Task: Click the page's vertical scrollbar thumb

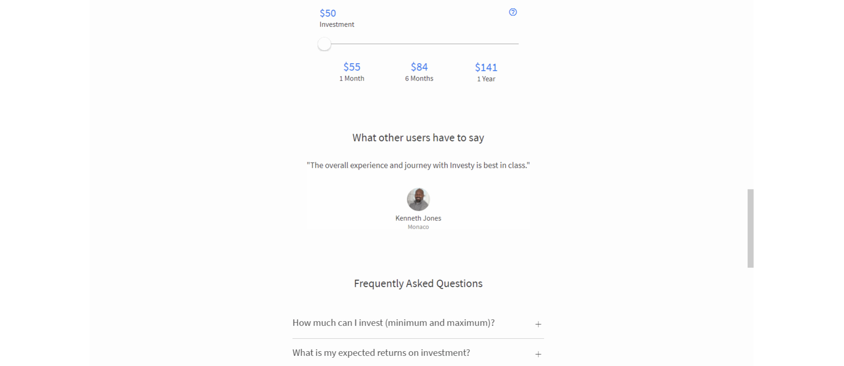Action: click(x=750, y=228)
